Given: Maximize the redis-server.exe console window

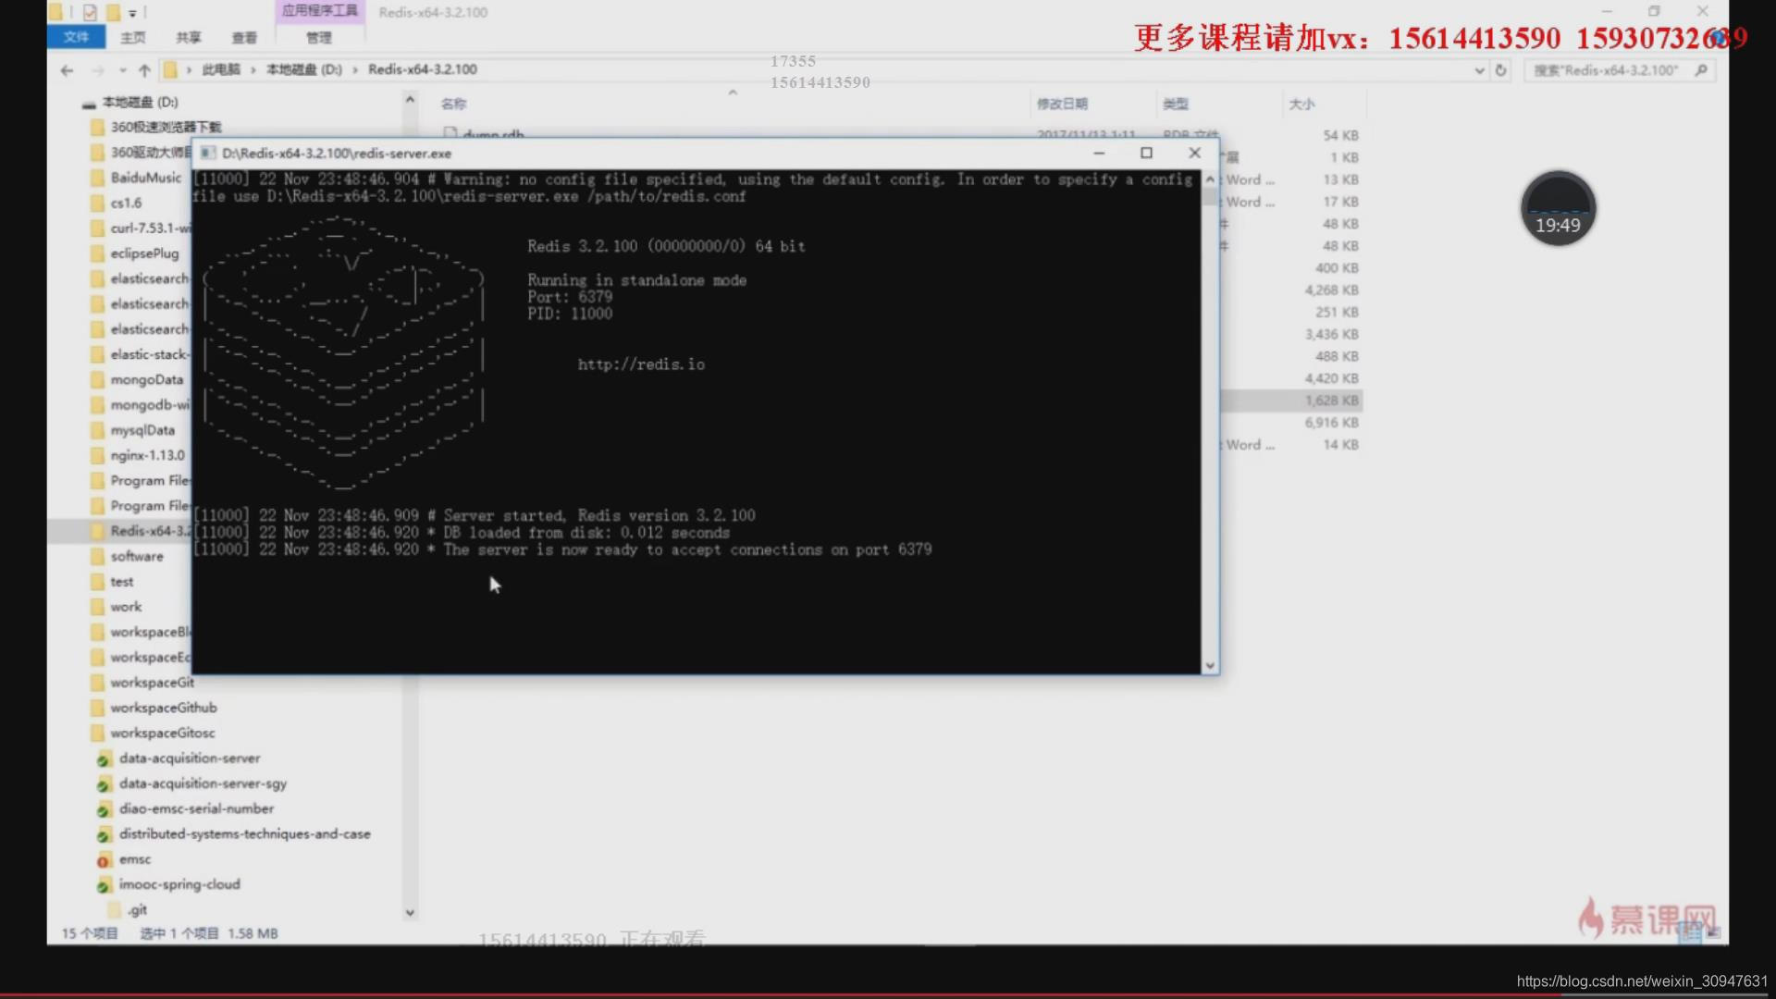Looking at the screenshot, I should pyautogui.click(x=1146, y=153).
